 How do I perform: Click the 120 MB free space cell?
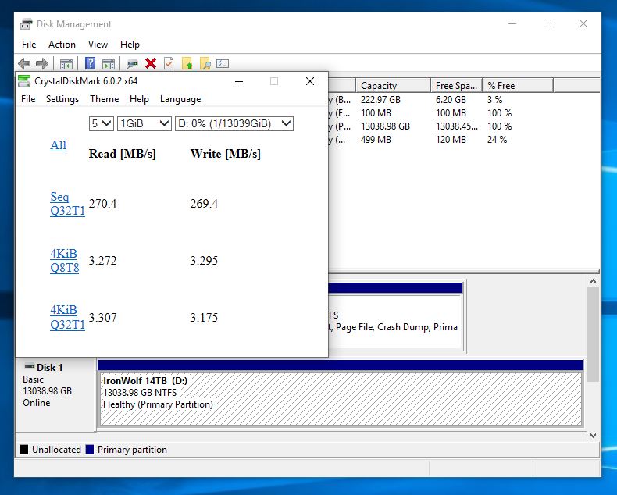click(x=451, y=140)
